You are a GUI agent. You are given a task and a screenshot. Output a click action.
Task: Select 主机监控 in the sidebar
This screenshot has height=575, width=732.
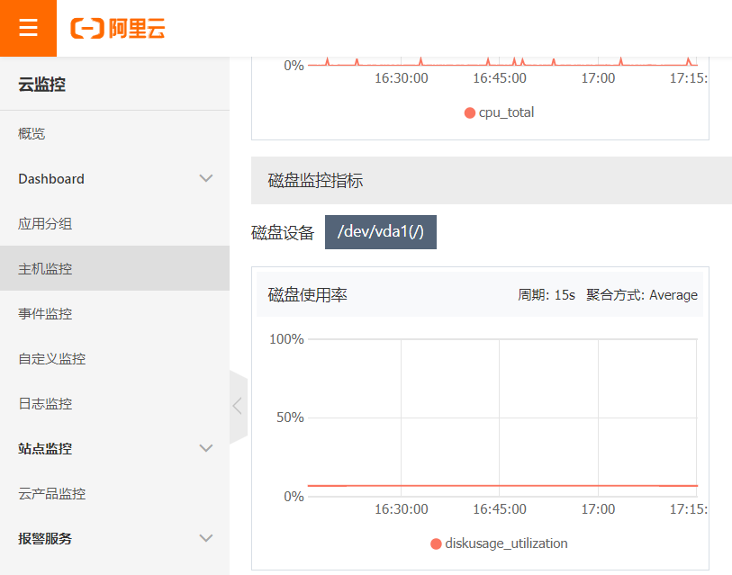click(45, 268)
